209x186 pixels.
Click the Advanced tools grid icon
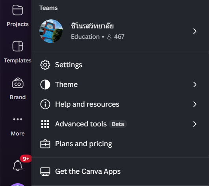click(45, 124)
